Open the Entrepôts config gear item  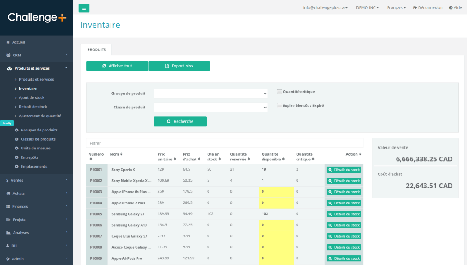pyautogui.click(x=29, y=157)
